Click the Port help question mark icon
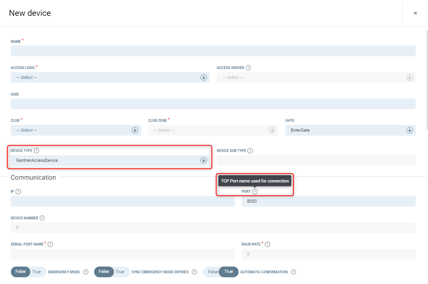The height and width of the screenshot is (284, 428). click(255, 192)
